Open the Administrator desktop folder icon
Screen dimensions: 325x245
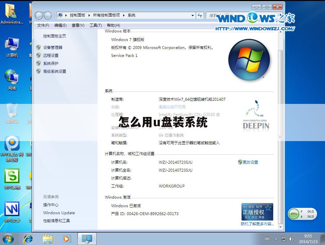11,14
